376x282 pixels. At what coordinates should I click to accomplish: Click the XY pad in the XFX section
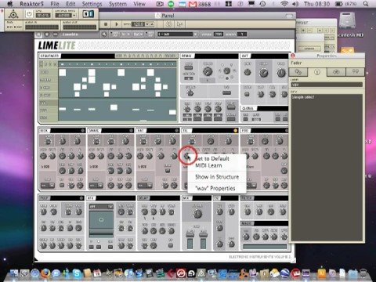(101, 220)
